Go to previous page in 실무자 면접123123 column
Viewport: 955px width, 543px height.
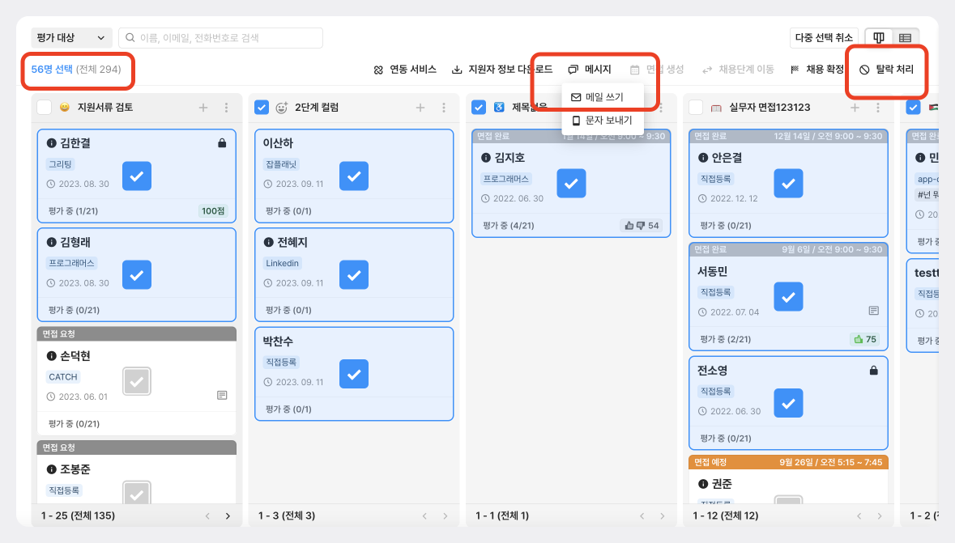coord(859,515)
